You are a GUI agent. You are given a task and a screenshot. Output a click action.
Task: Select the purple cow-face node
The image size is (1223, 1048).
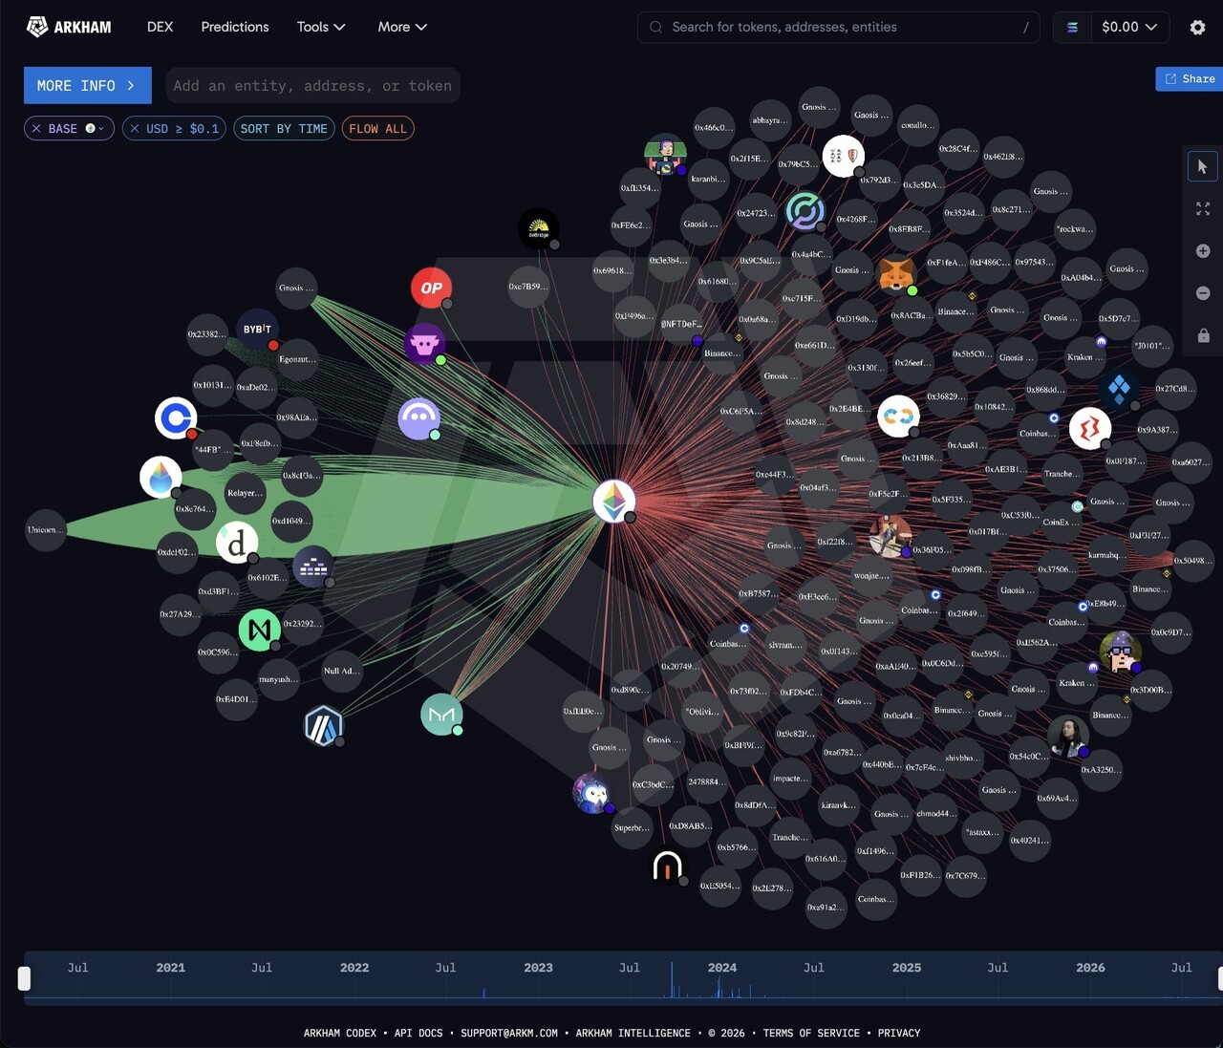pos(425,344)
